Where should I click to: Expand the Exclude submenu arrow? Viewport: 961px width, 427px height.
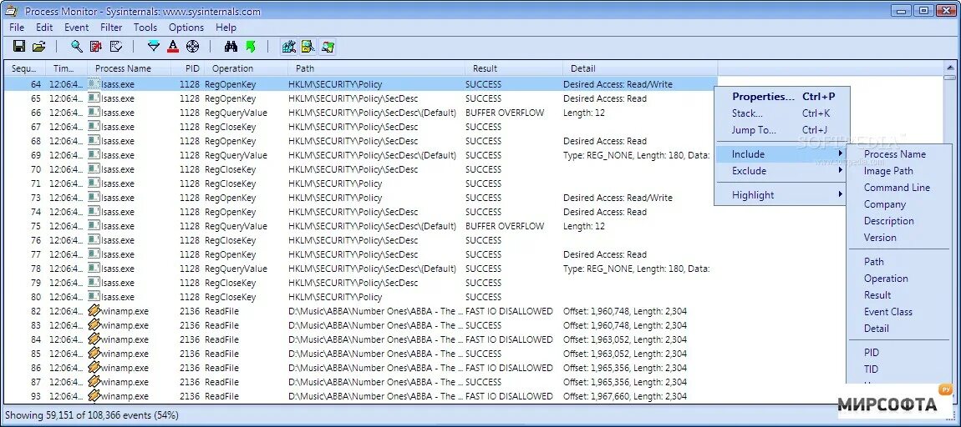[x=841, y=171]
